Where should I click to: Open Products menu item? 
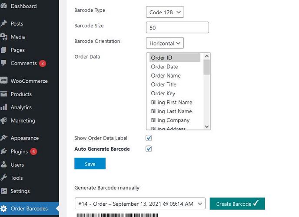pos(30,94)
